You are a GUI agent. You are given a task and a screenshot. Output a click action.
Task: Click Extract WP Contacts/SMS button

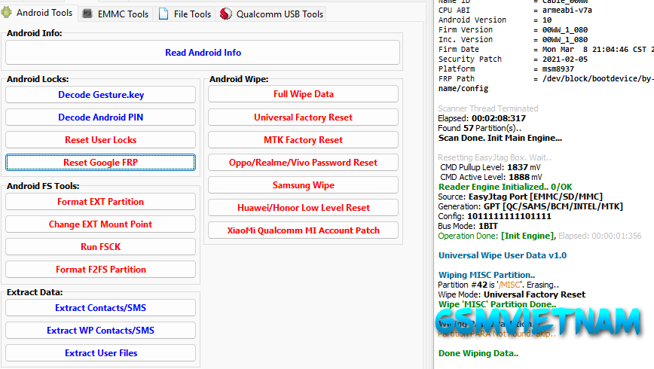click(100, 331)
